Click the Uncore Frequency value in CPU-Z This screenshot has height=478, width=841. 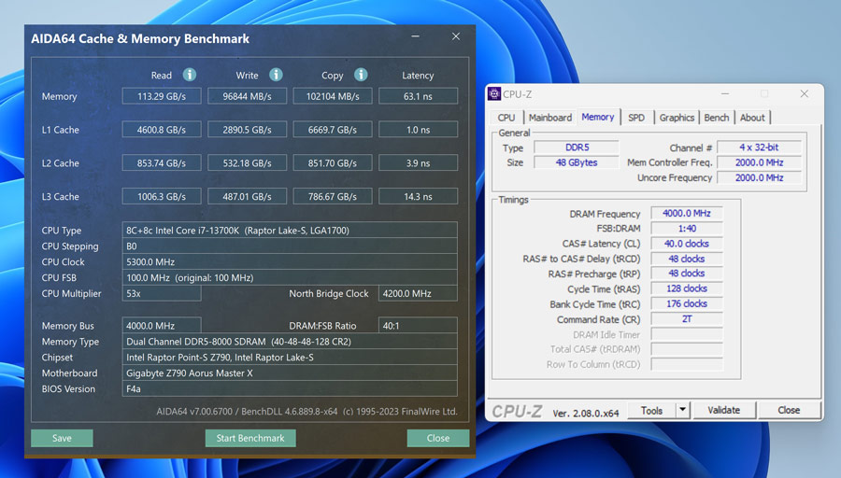coord(759,177)
